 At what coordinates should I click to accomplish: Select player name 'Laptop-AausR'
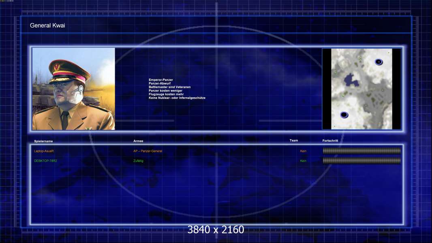pyautogui.click(x=44, y=151)
